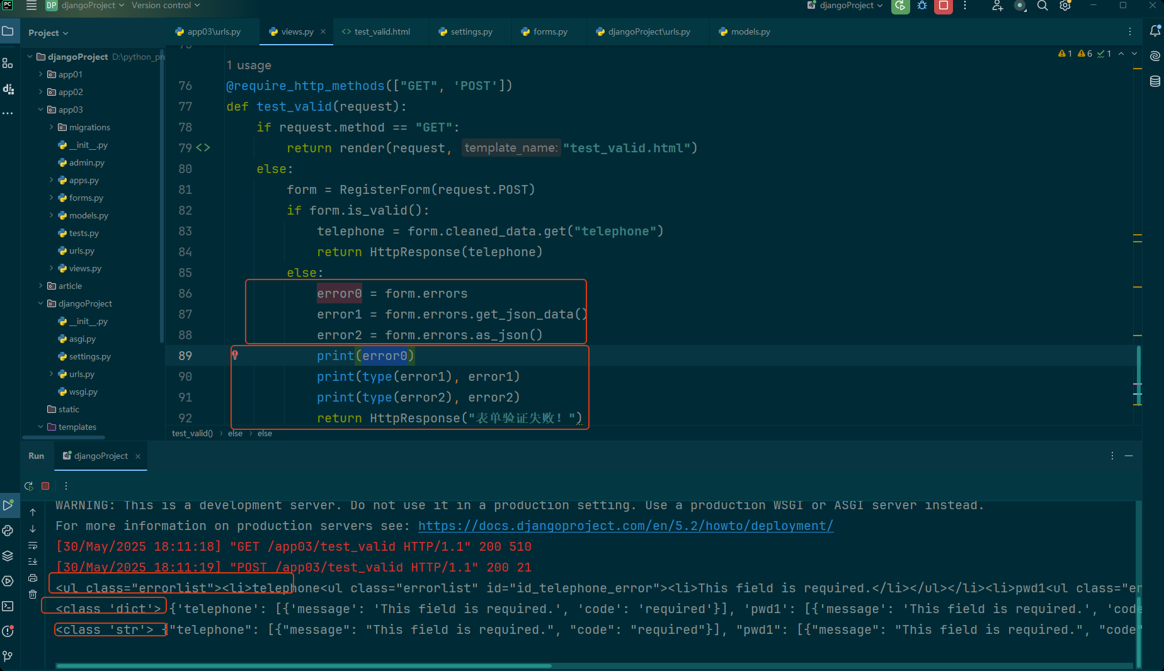Hide the Run tool window

pyautogui.click(x=1129, y=456)
